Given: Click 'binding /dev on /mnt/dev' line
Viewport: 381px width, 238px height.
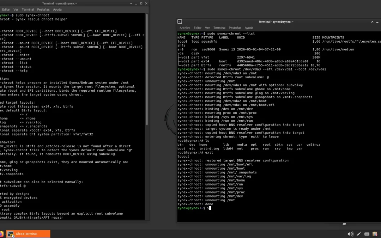Looking at the screenshot, I should tap(215, 109).
